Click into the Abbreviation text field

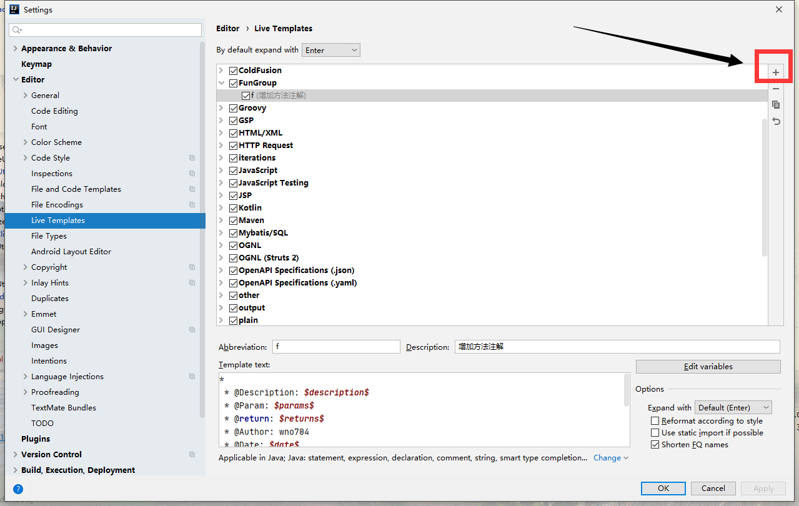coord(336,347)
